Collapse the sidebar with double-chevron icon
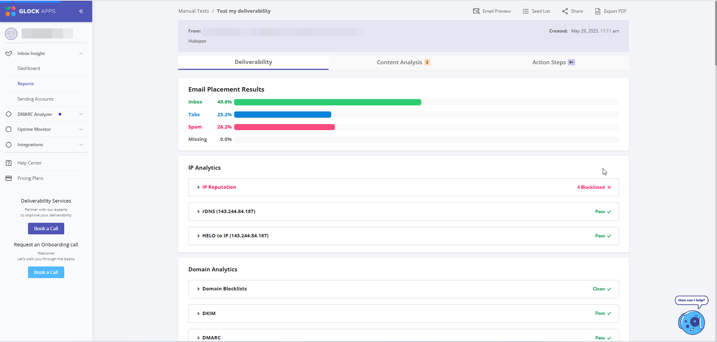 click(81, 11)
